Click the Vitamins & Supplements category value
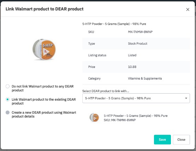The image size is (196, 151). coord(145,78)
